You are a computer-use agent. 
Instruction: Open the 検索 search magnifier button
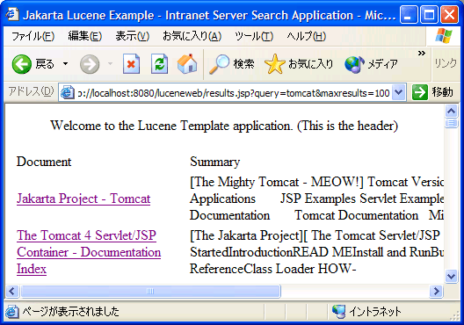[231, 64]
